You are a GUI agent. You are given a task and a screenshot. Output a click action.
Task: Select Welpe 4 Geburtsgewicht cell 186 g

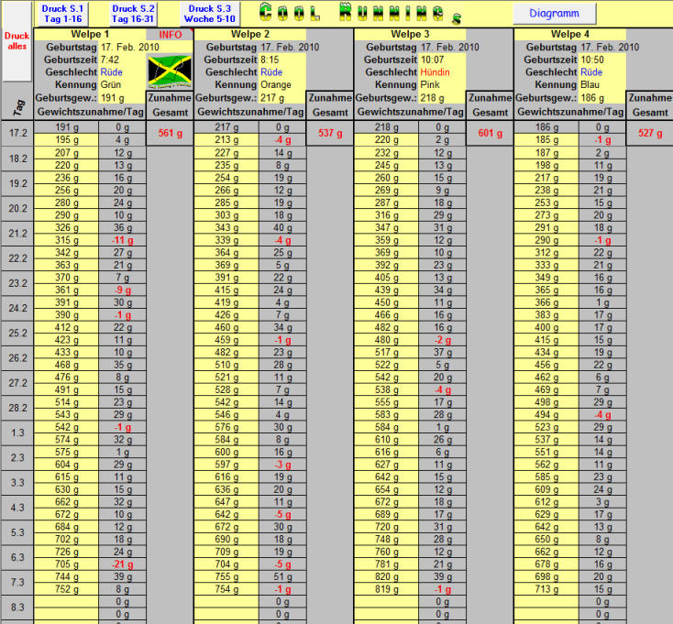[602, 97]
